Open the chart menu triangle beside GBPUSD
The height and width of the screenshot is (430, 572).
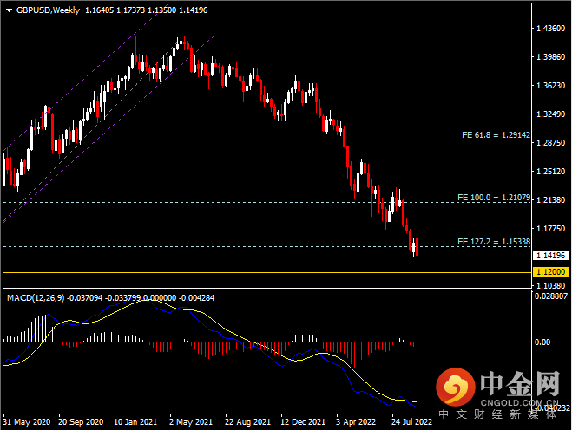tap(10, 10)
